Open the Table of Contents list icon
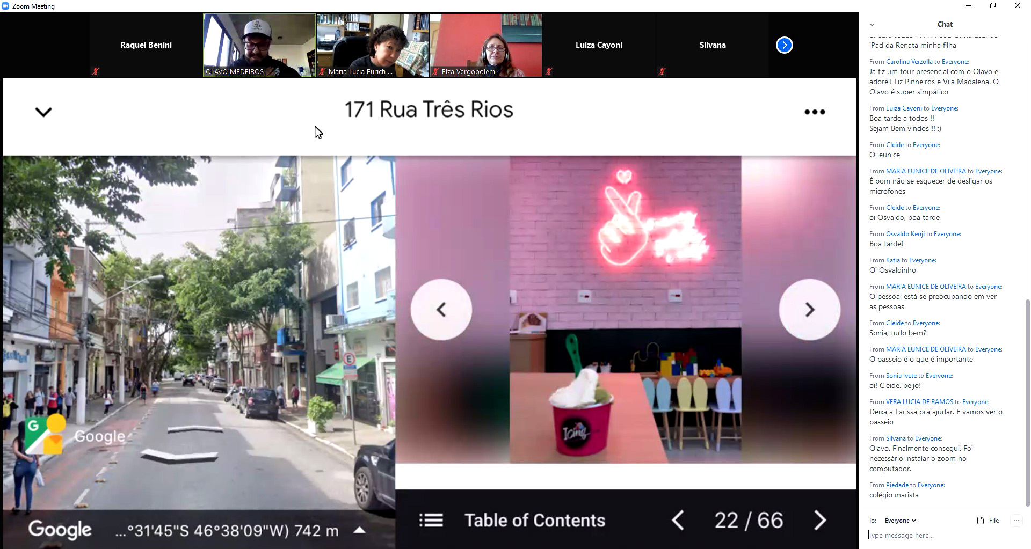1031x549 pixels. [431, 520]
